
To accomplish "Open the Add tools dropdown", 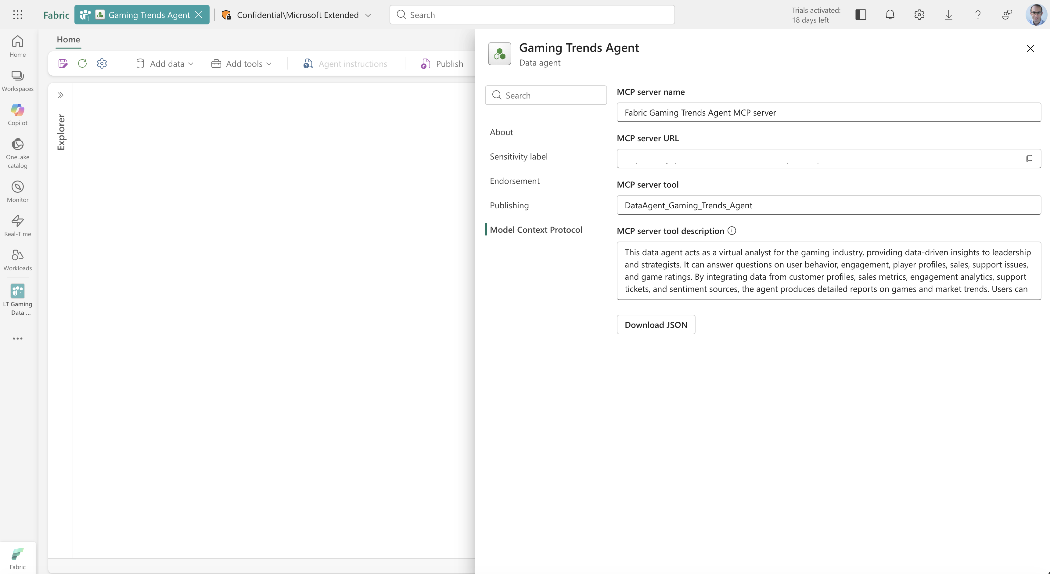I will click(x=241, y=64).
